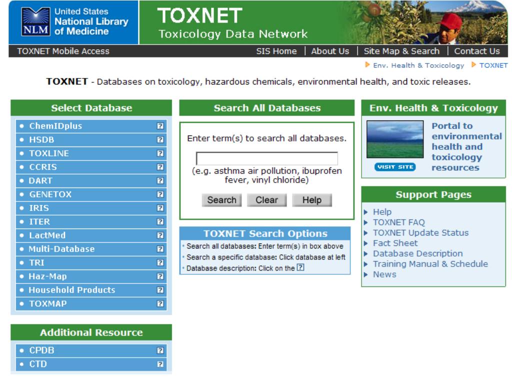Image resolution: width=512 pixels, height=384 pixels.
Task: Click the CPDB question-mark icon
Action: point(160,350)
